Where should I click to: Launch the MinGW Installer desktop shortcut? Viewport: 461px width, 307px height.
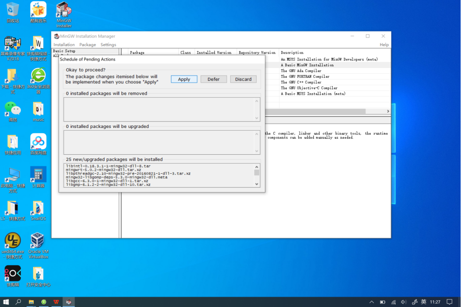(x=64, y=15)
